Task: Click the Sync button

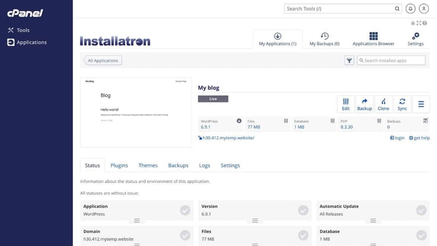Action: [402, 104]
